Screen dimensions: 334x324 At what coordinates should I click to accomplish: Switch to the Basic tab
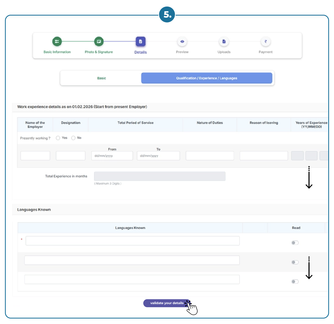[102, 78]
